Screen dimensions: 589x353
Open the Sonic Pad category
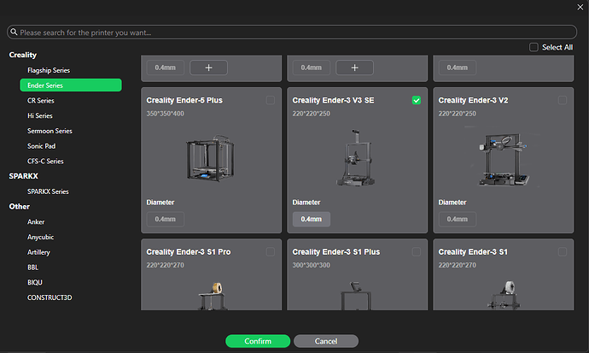(41, 146)
